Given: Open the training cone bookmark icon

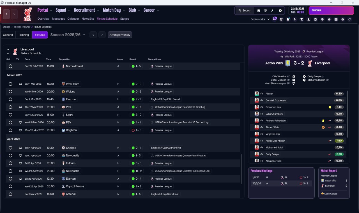Looking at the screenshot, I should 309,19.
